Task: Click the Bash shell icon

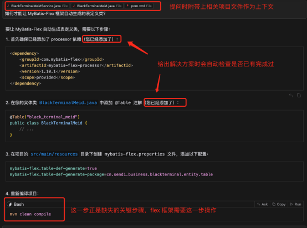Action: (9, 204)
